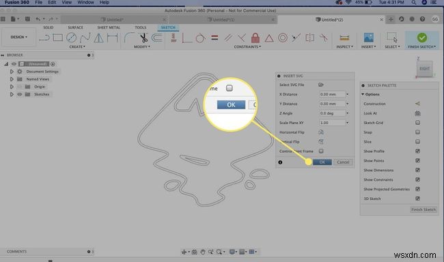
Task: Apply the Symmetry constraint
Action: (310, 38)
